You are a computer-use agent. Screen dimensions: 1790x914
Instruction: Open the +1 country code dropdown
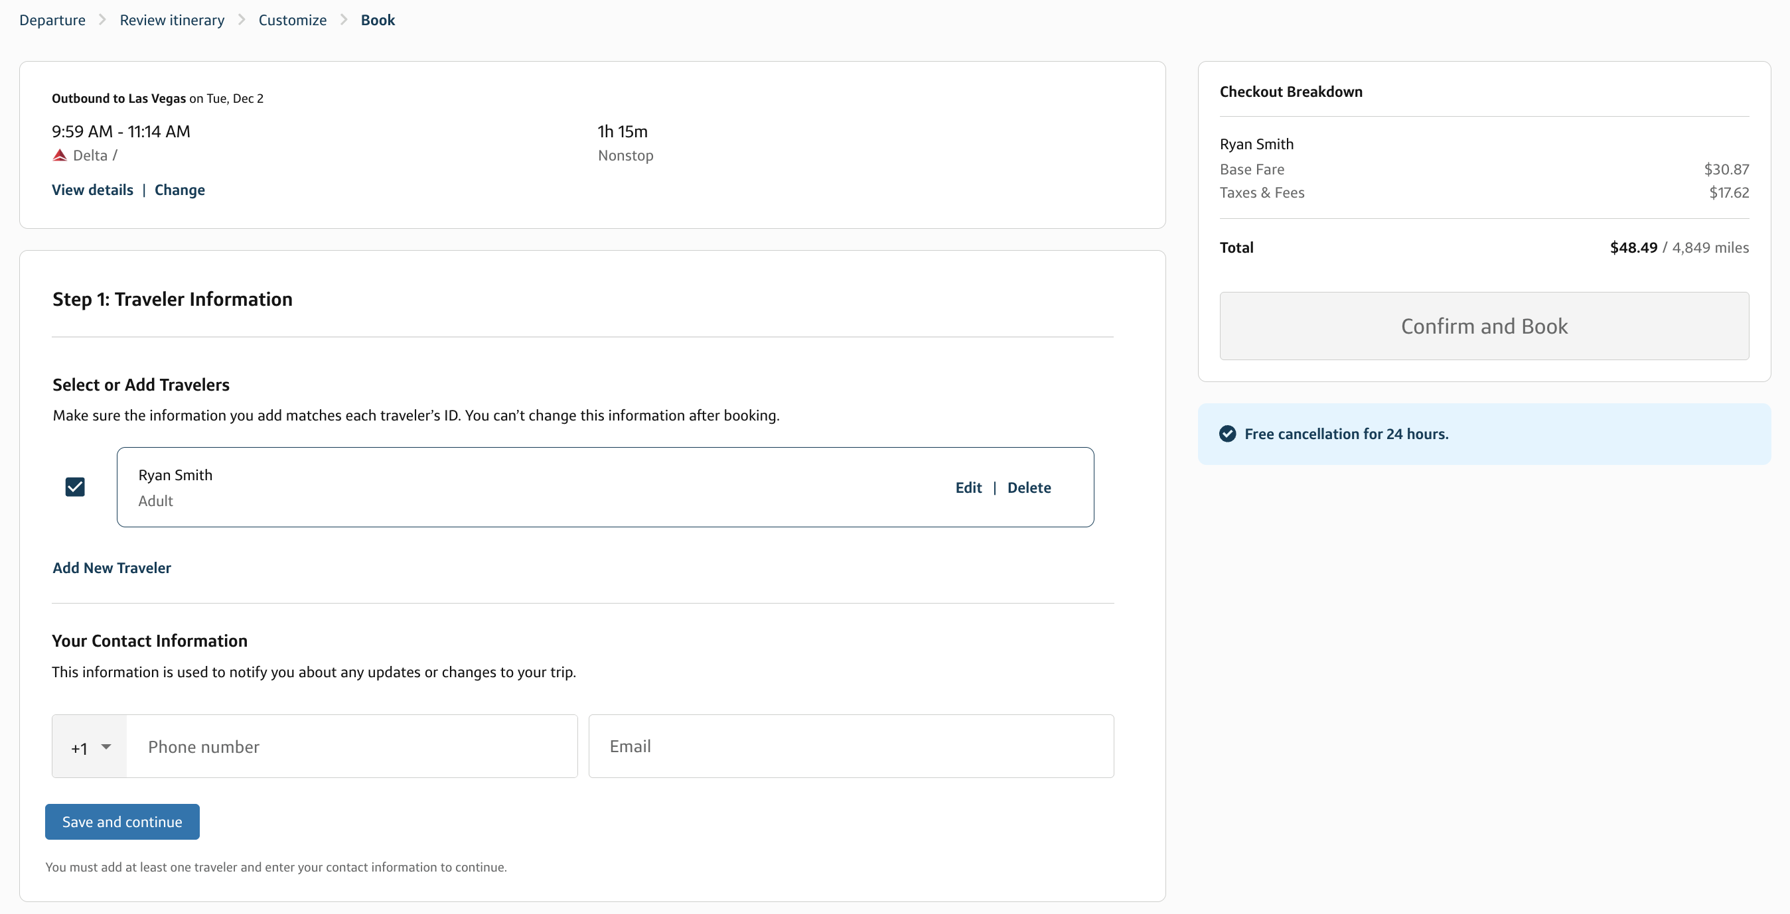pyautogui.click(x=90, y=747)
